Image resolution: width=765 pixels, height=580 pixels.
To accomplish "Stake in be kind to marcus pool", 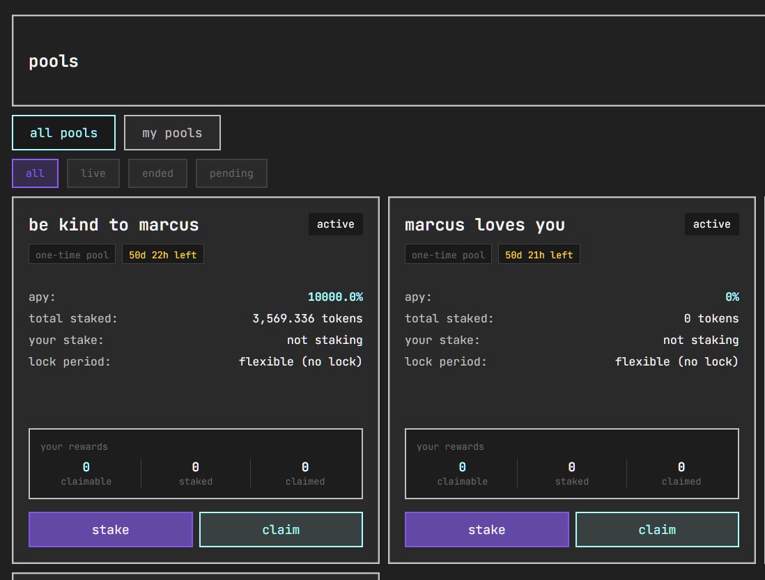I will pos(111,529).
